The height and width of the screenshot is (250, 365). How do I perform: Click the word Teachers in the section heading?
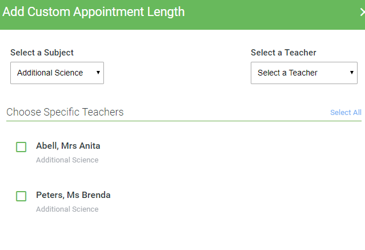[x=103, y=112]
